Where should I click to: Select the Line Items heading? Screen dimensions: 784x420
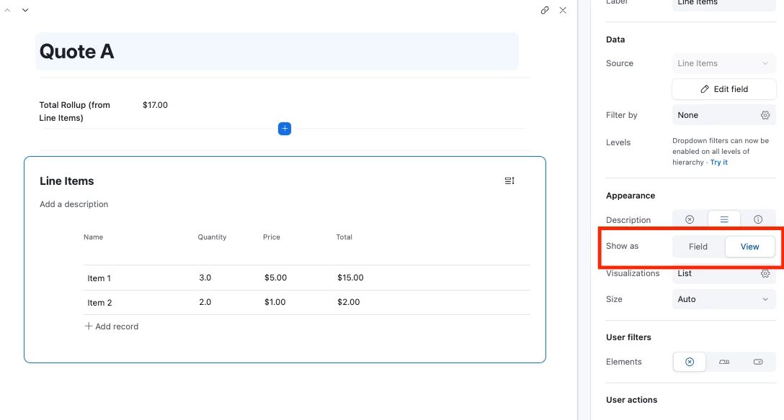[66, 181]
